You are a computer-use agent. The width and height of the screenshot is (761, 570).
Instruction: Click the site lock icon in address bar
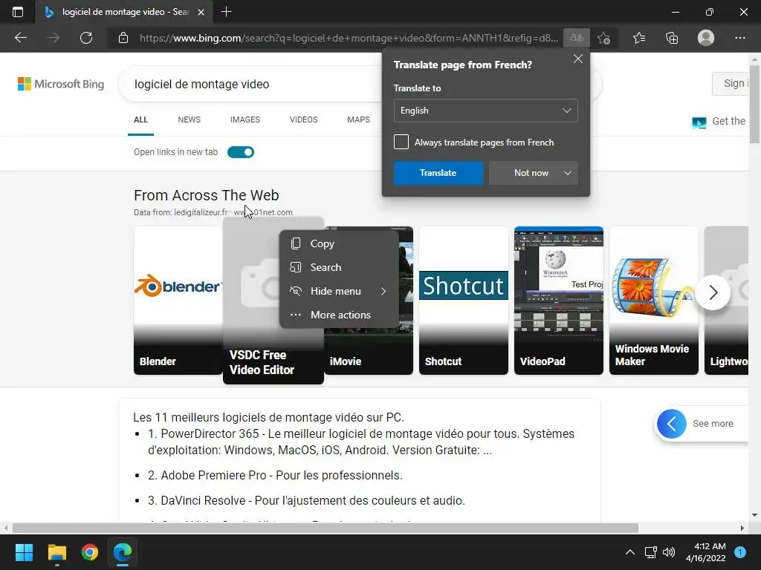[x=123, y=38]
